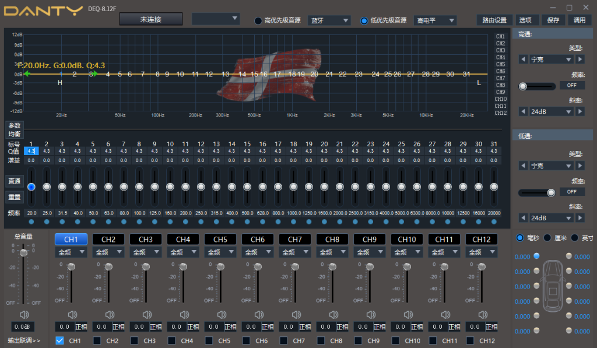Mute the master volume speaker icon
The height and width of the screenshot is (348, 597).
click(x=24, y=315)
